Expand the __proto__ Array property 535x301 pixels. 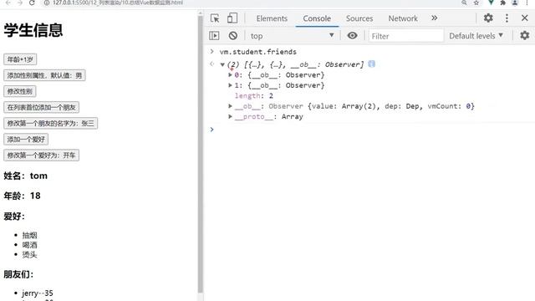click(x=231, y=116)
